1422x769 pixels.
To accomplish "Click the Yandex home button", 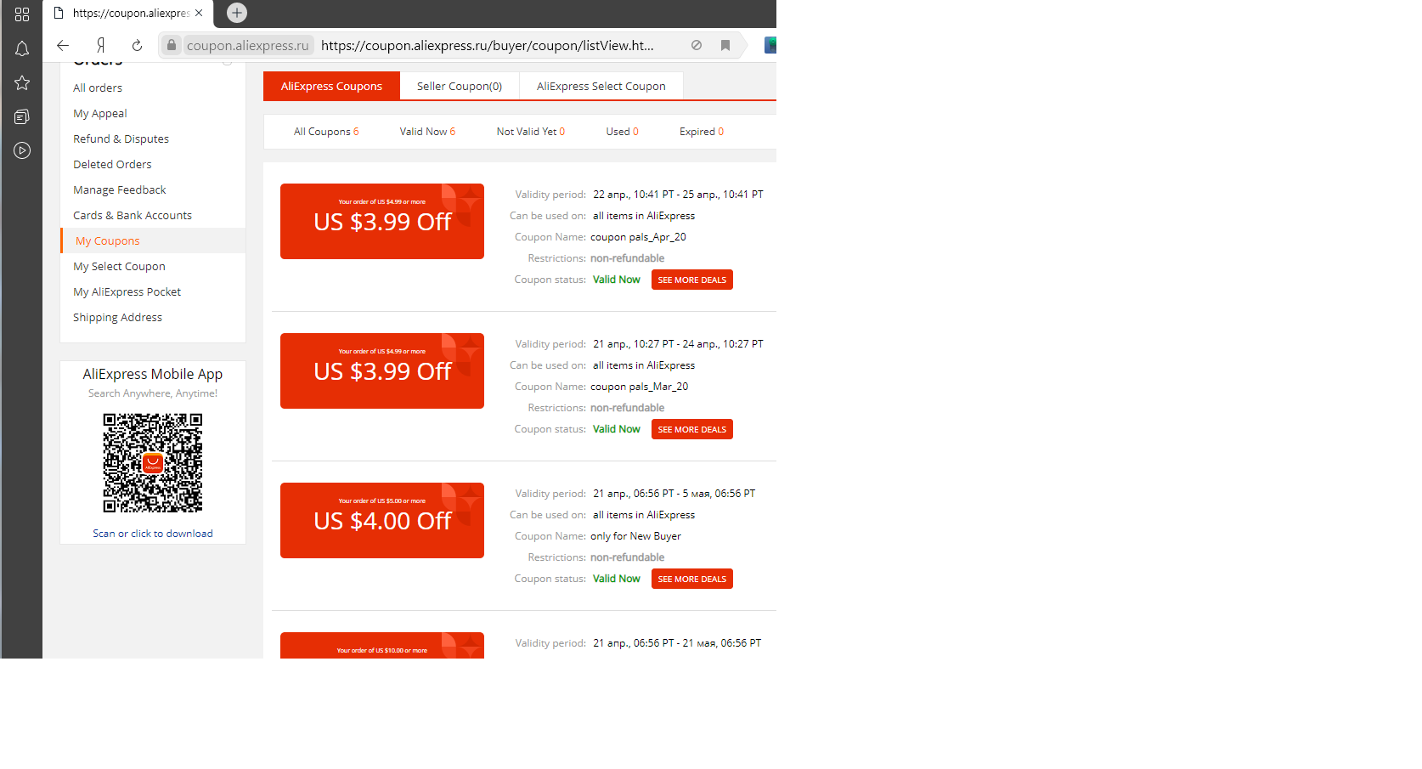I will point(100,45).
